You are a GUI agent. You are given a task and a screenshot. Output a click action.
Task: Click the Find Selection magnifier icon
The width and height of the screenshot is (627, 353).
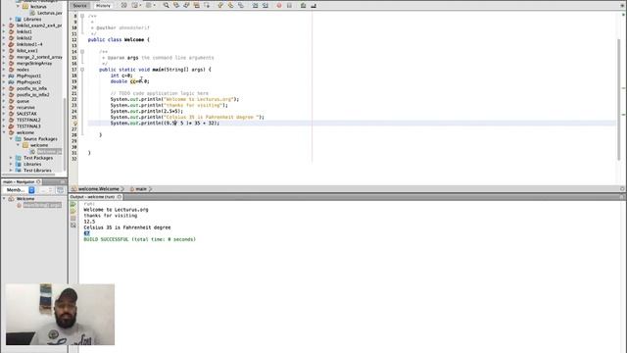pyautogui.click(x=166, y=6)
